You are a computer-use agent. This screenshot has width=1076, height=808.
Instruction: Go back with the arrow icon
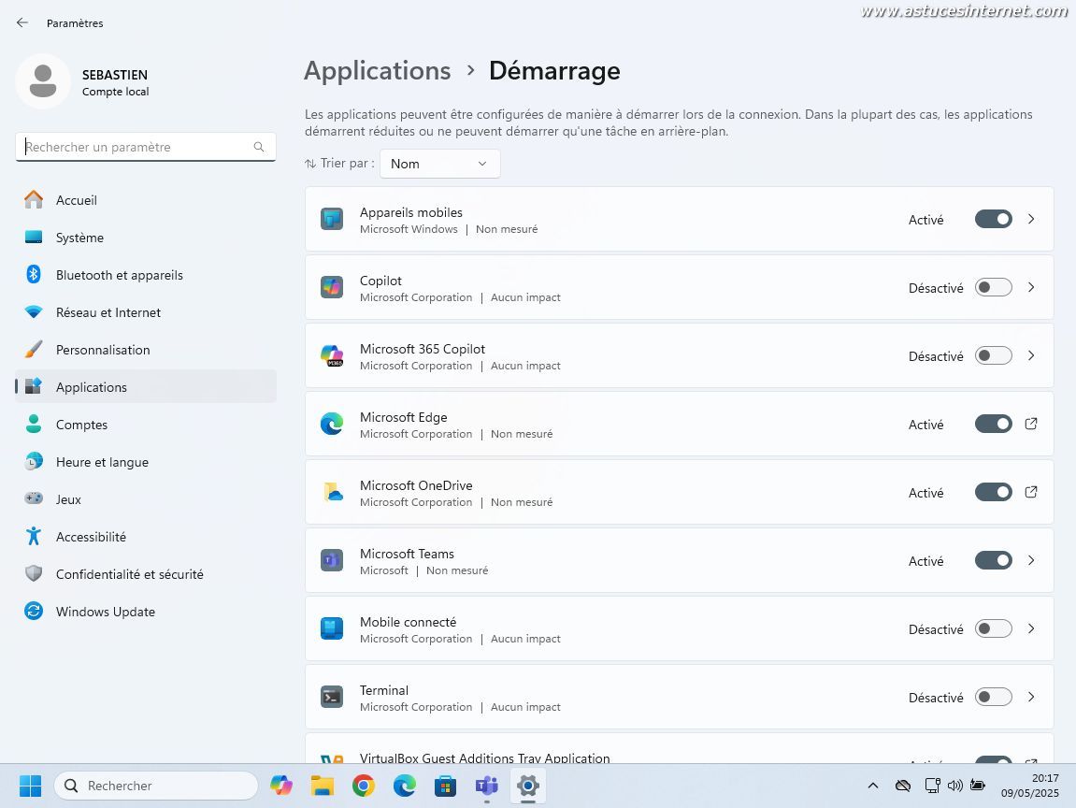[22, 22]
